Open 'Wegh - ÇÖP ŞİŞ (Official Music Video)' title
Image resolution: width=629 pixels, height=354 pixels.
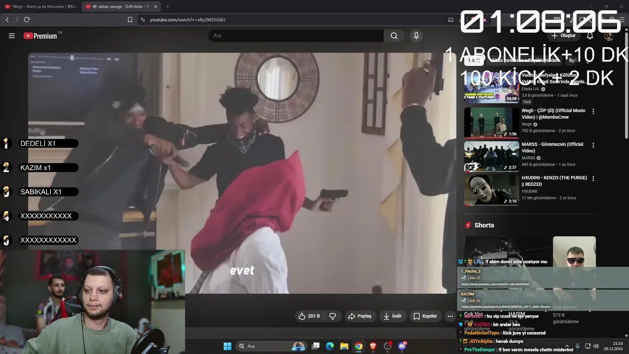coord(553,114)
